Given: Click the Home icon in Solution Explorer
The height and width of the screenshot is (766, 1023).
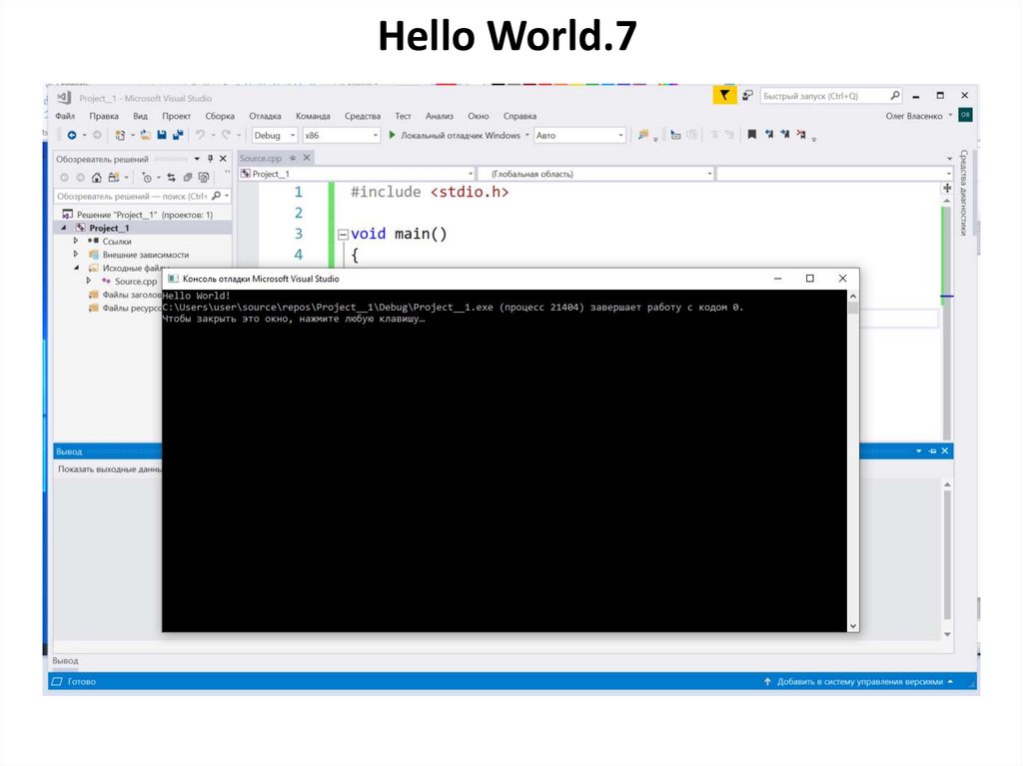Looking at the screenshot, I should (97, 178).
